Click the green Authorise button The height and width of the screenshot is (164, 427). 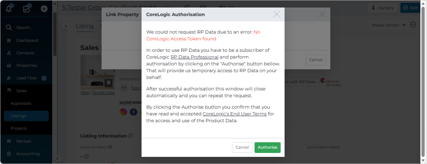pyautogui.click(x=267, y=147)
